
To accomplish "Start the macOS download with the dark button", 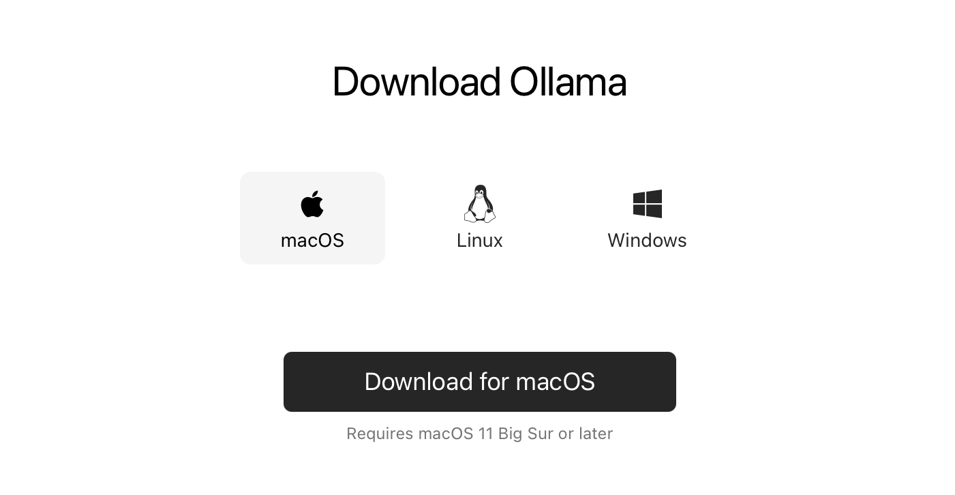I will (480, 382).
